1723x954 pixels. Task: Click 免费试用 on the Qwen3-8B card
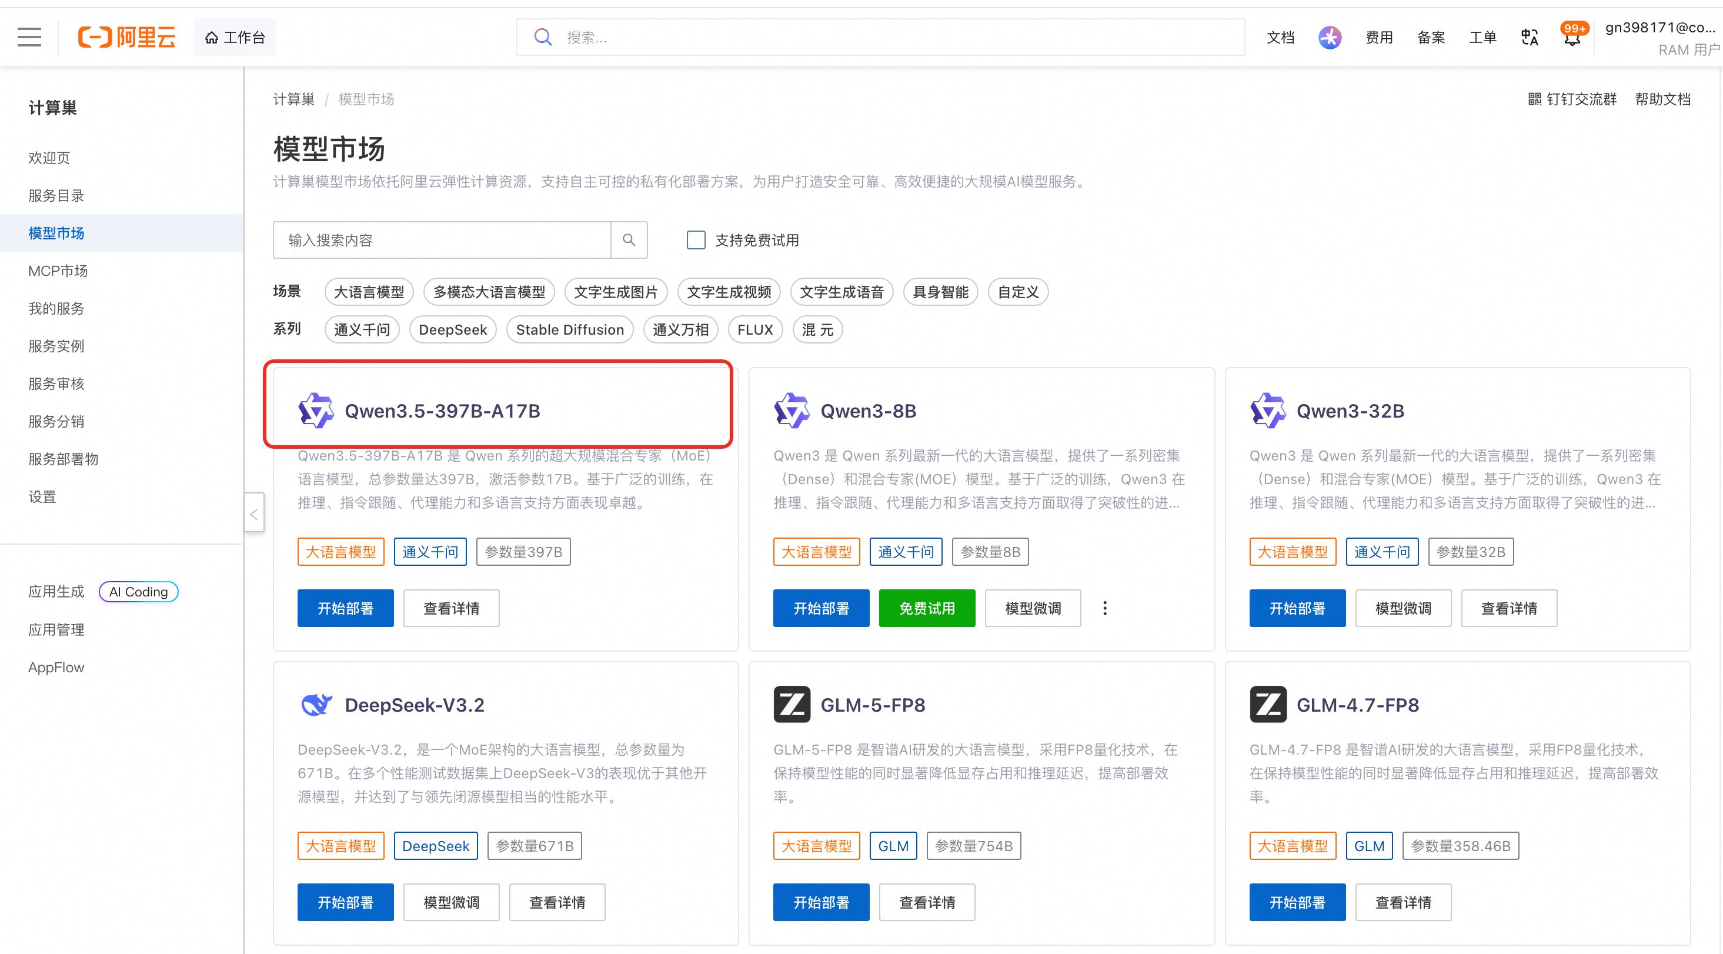click(x=926, y=608)
